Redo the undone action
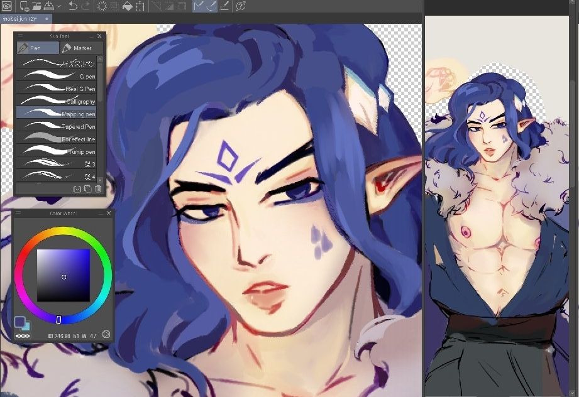Image resolution: width=579 pixels, height=397 pixels. pyautogui.click(x=85, y=6)
